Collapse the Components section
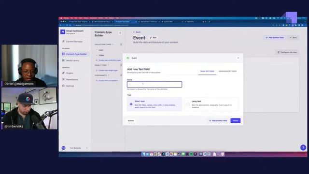 point(102,75)
